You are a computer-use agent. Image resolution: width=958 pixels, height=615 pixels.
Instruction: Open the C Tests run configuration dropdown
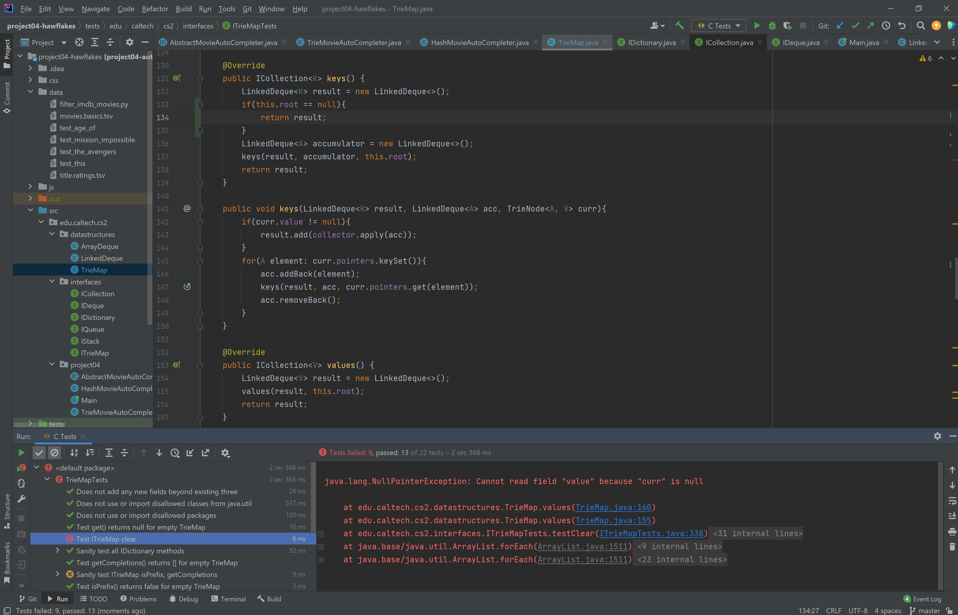pos(718,26)
